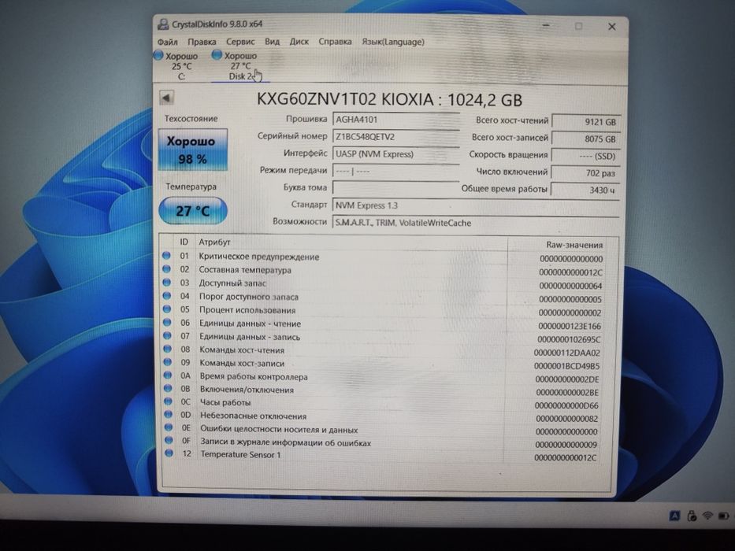Click raw value 00000000000082
Screen dimensions: 735x551
566,419
